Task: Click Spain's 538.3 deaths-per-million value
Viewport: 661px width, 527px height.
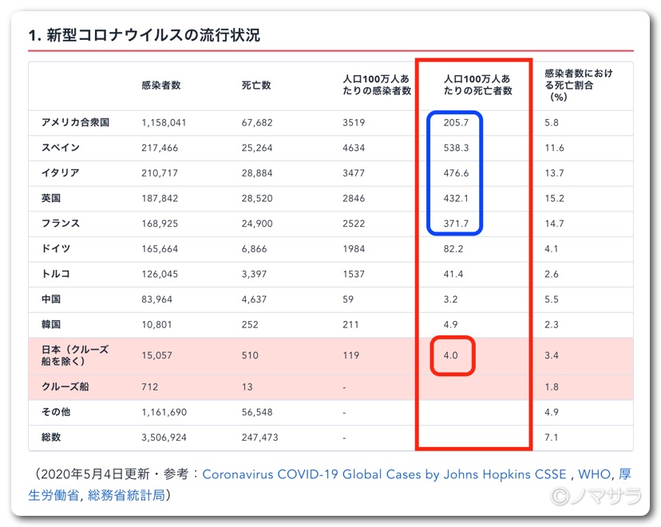Action: pyautogui.click(x=456, y=149)
